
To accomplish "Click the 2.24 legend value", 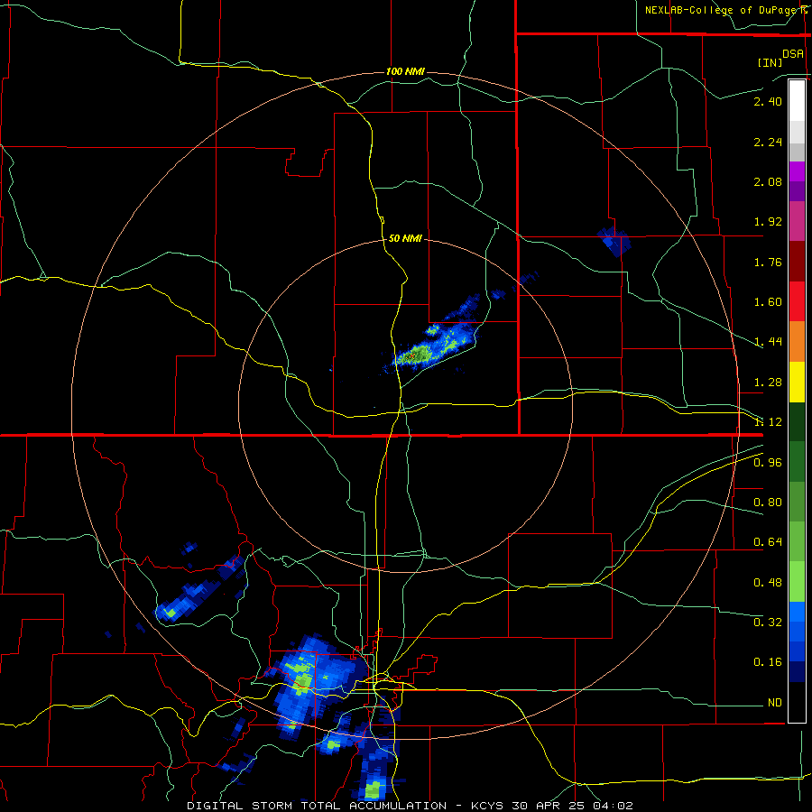I will tap(768, 142).
